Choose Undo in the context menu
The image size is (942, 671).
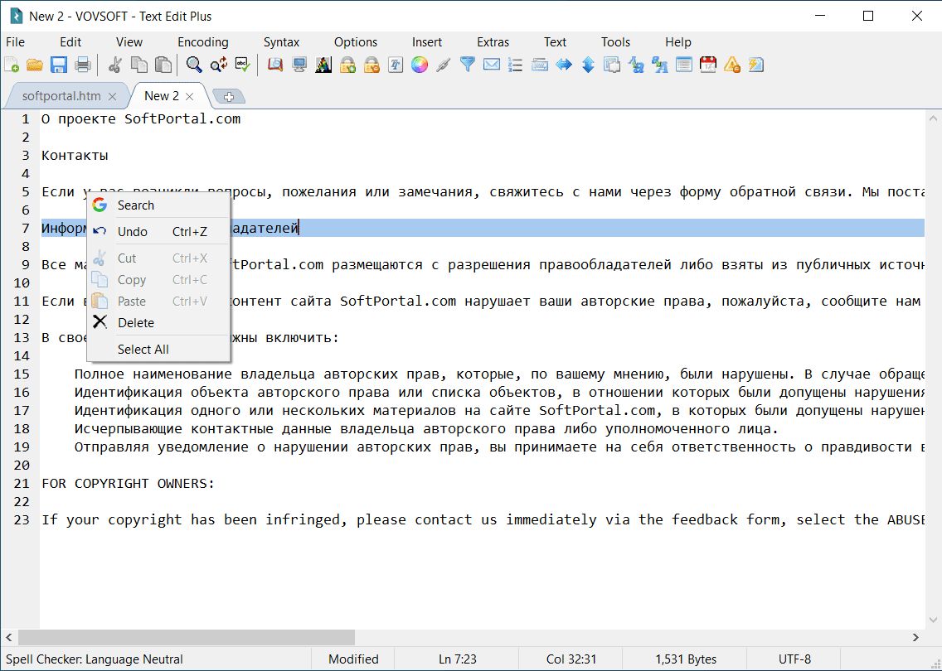pyautogui.click(x=158, y=232)
